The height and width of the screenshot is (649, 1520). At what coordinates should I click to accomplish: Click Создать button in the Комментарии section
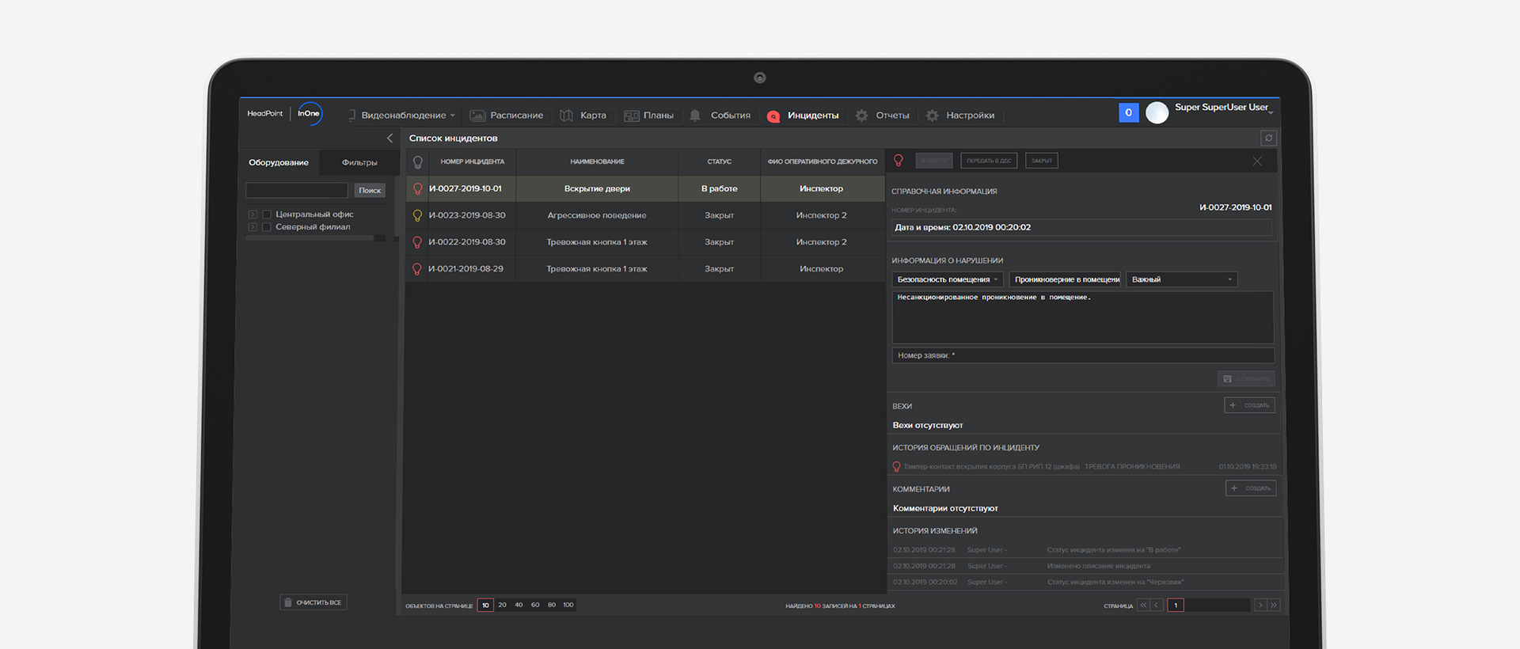(x=1251, y=488)
